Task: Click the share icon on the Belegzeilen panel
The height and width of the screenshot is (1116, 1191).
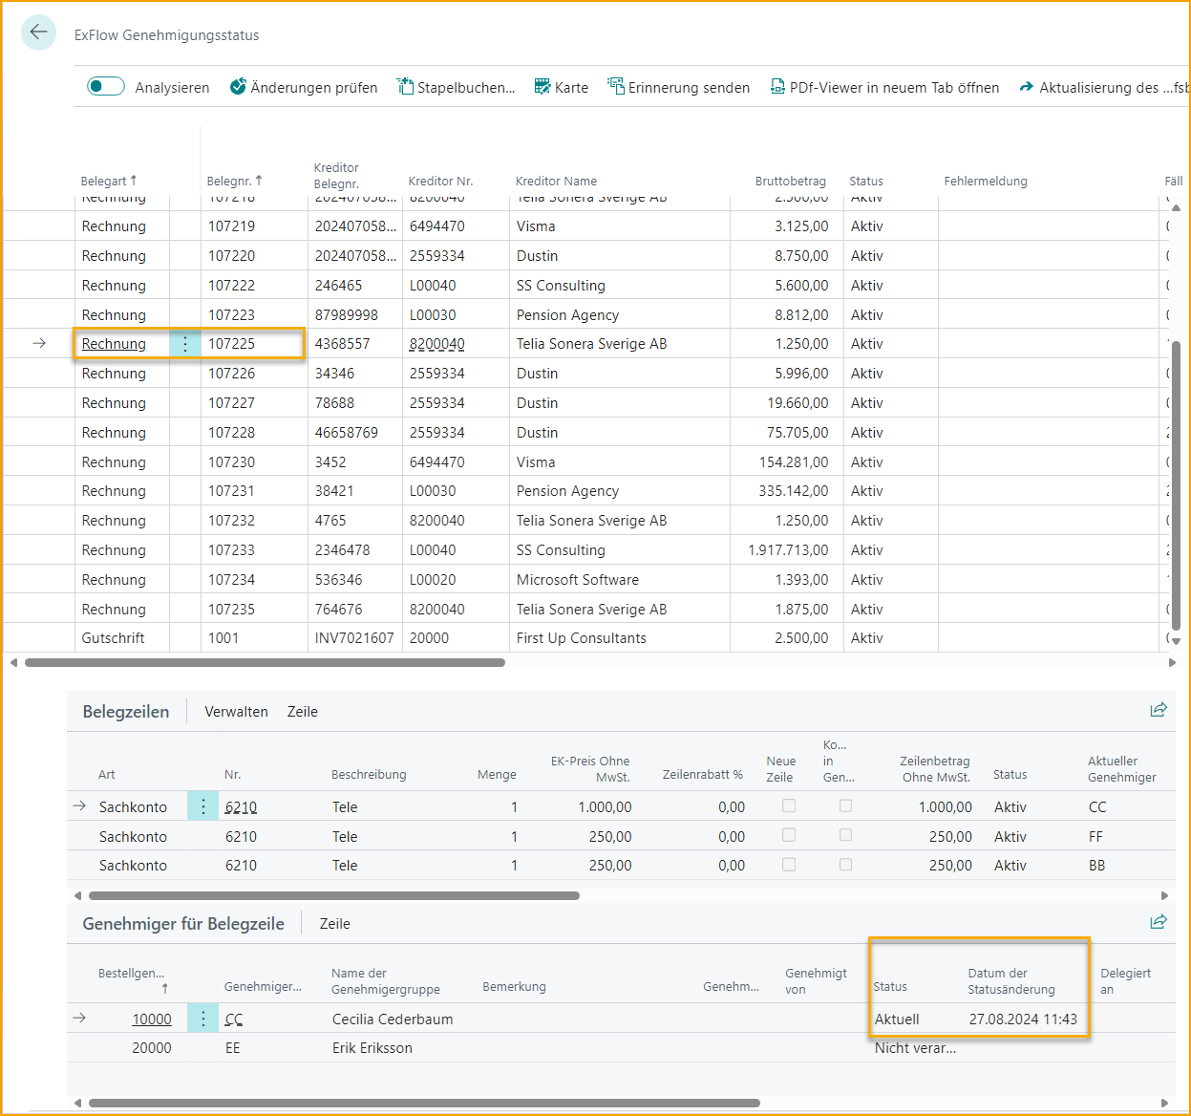Action: pos(1159,710)
